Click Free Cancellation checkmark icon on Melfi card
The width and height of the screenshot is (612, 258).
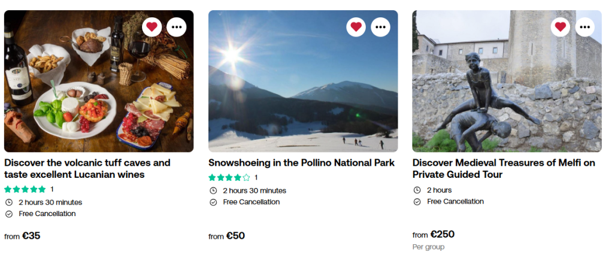(x=417, y=202)
